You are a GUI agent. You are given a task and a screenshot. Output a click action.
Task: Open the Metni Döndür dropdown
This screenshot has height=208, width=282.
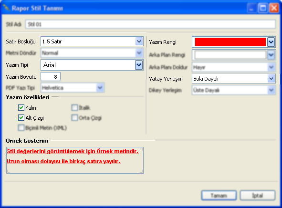(x=92, y=53)
